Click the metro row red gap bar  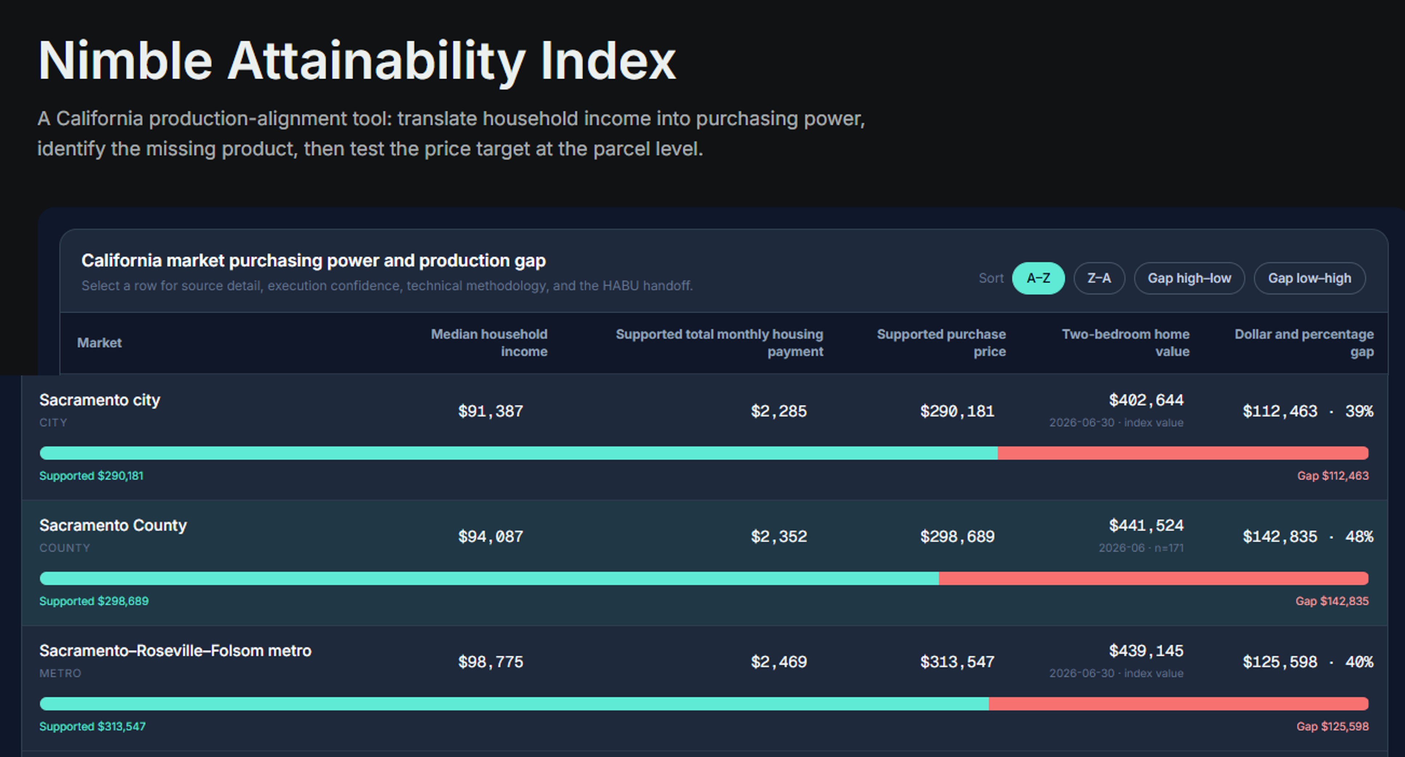coord(1179,704)
